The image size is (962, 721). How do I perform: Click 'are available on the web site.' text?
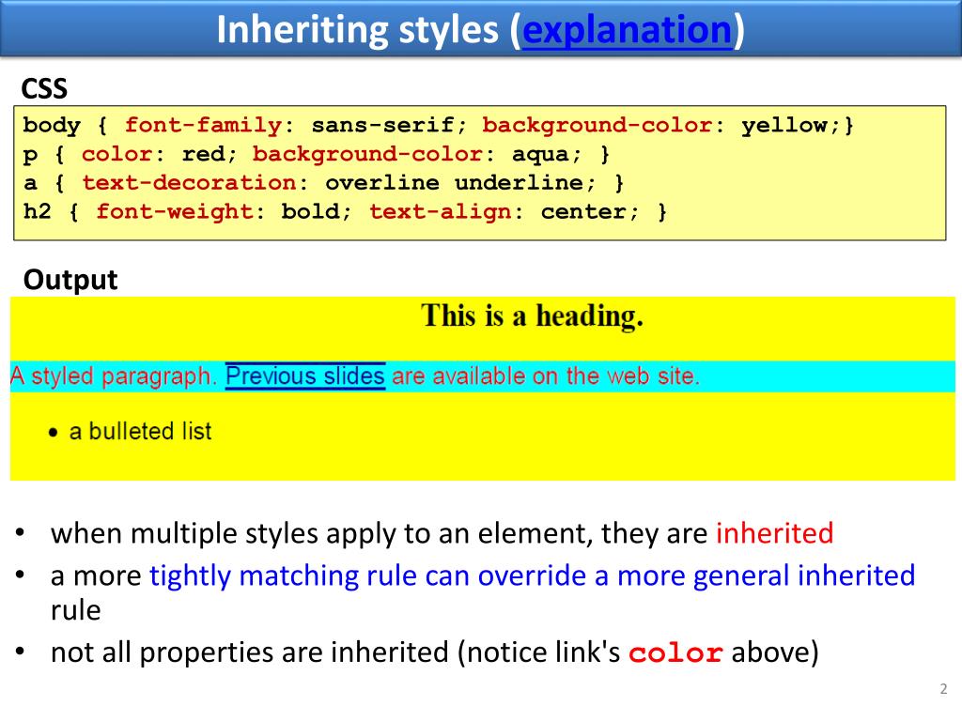546,376
